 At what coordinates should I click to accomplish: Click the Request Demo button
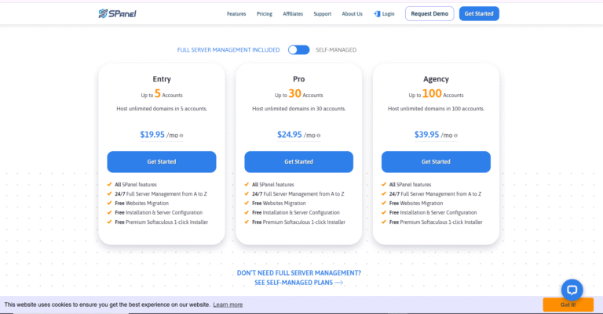click(429, 14)
